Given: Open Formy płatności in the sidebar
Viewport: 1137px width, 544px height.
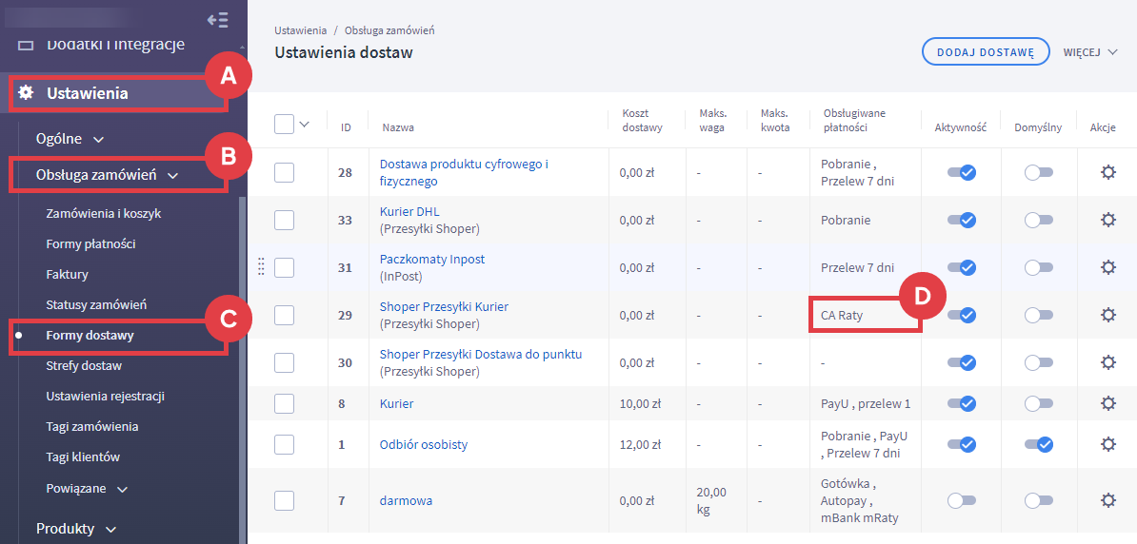Looking at the screenshot, I should pyautogui.click(x=90, y=244).
